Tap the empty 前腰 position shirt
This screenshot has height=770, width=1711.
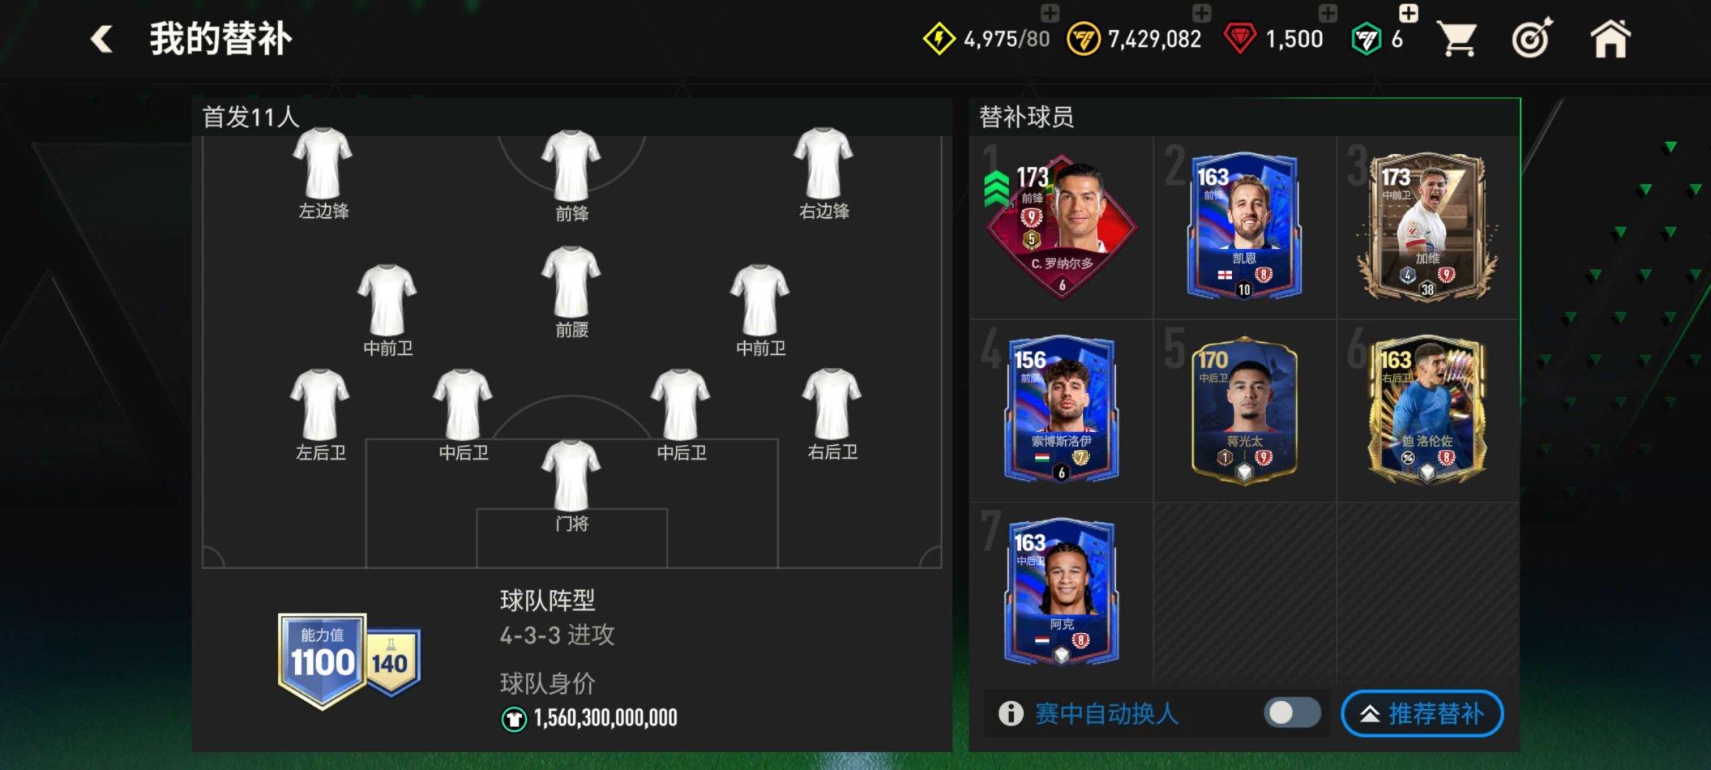click(571, 292)
